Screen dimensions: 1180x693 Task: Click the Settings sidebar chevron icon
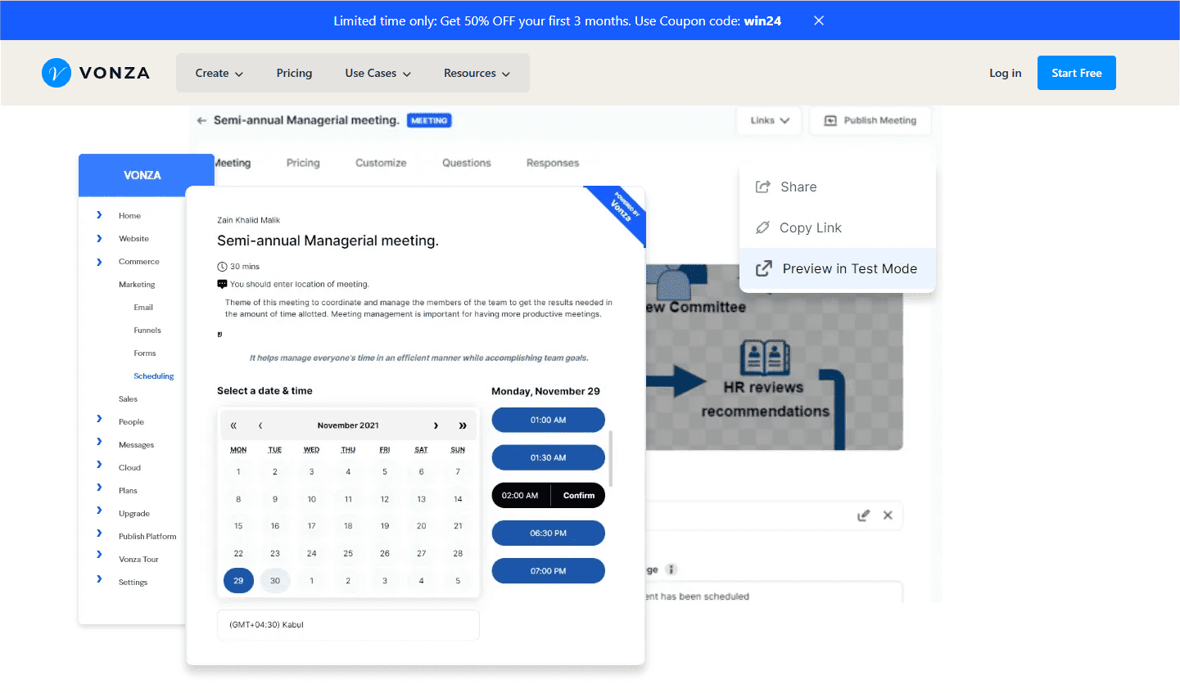99,578
